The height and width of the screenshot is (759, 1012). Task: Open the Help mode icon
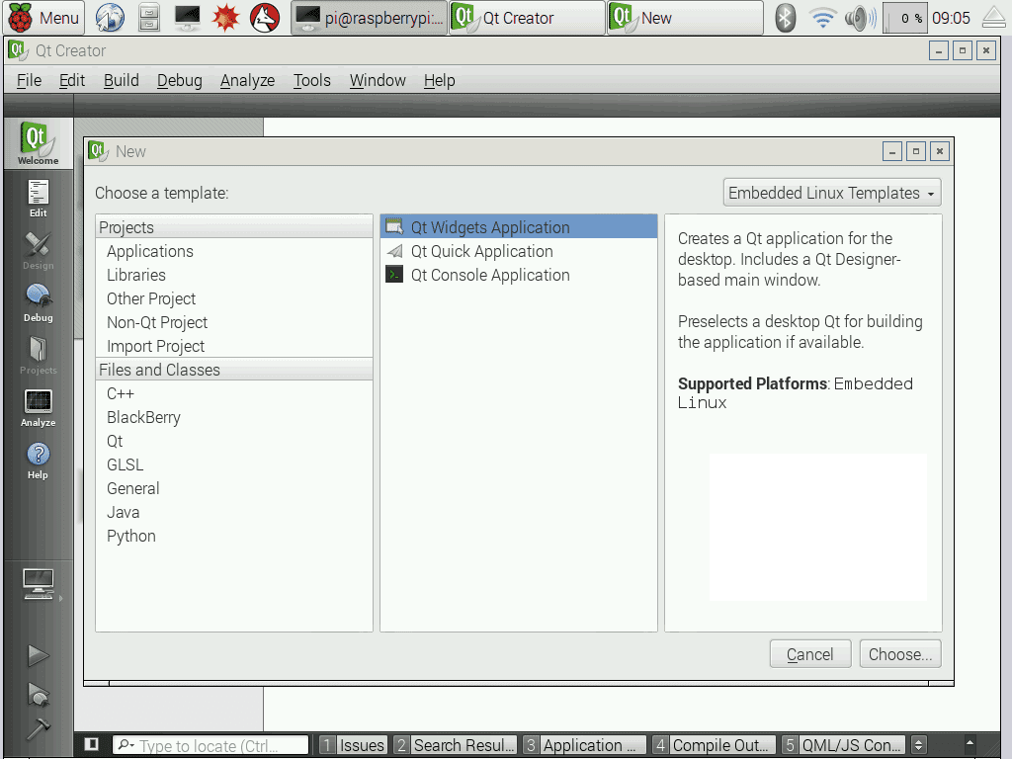point(38,460)
